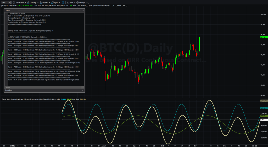268x147 pixels.
Task: Click the 'Nov' label on date axis
Action: (x=195, y=146)
